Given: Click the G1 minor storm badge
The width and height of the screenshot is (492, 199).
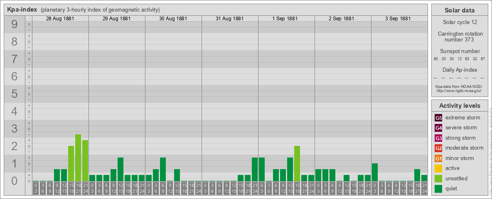Looking at the screenshot, I should click(439, 158).
